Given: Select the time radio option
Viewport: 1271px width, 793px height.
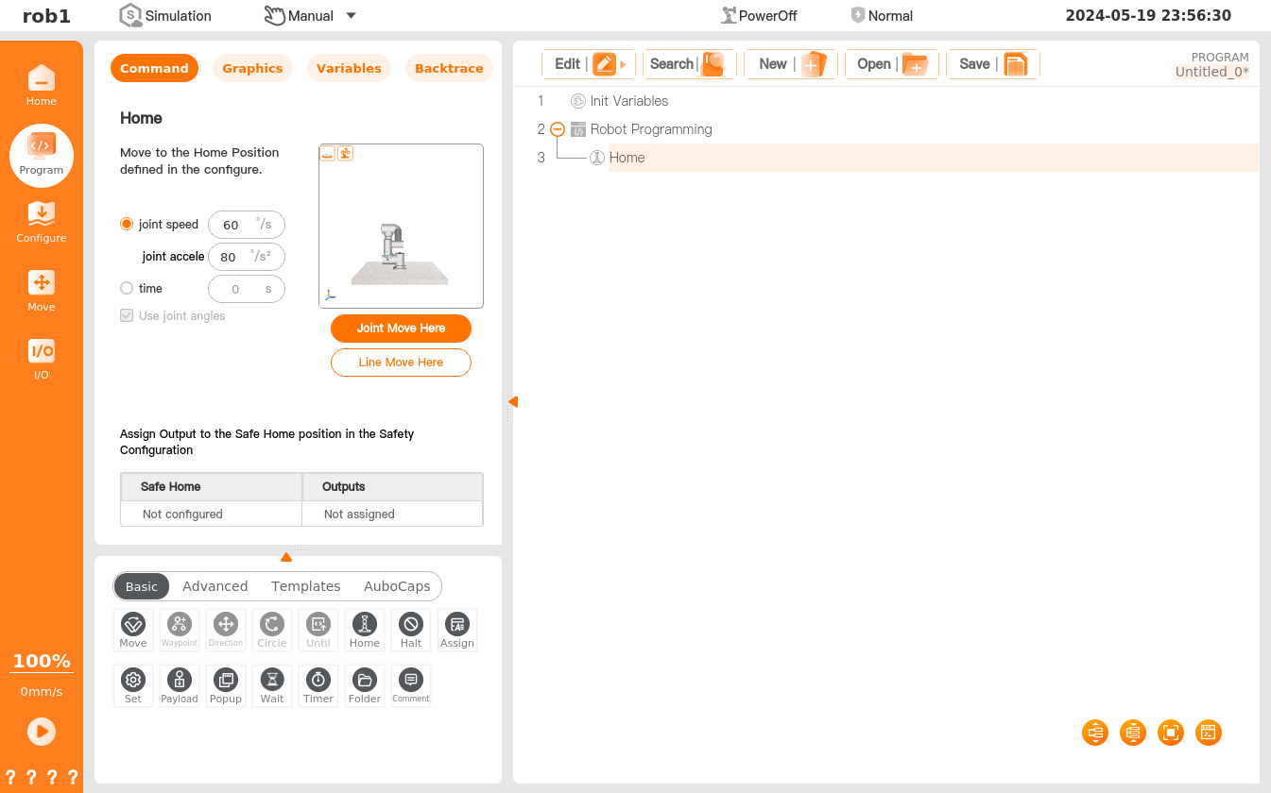Looking at the screenshot, I should pos(127,289).
